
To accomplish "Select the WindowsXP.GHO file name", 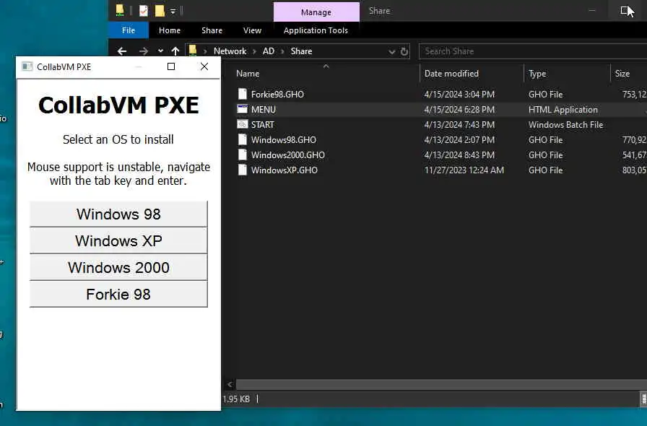I will tap(285, 170).
